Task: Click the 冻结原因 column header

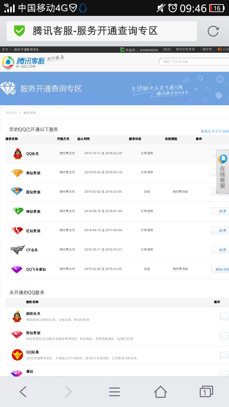Action: click(171, 139)
